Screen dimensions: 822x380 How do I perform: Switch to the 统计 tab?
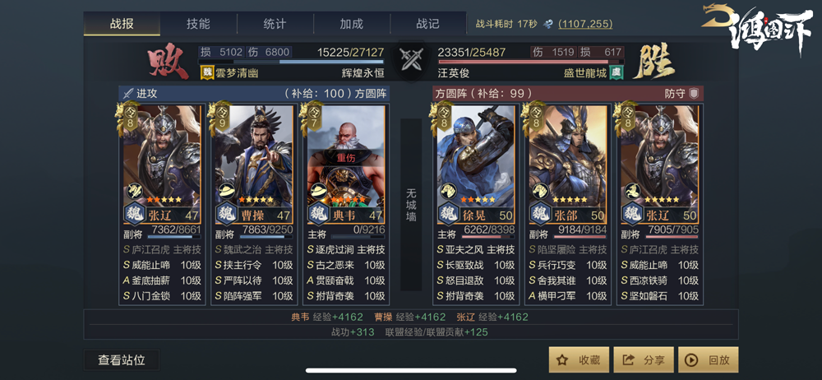[x=275, y=24]
